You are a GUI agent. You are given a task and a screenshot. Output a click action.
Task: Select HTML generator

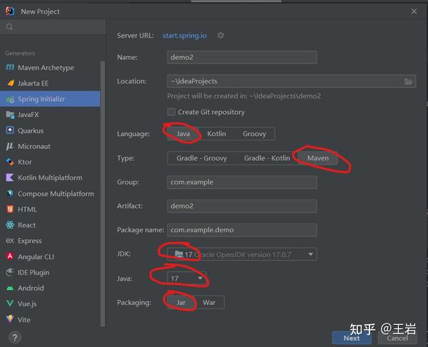(50, 209)
